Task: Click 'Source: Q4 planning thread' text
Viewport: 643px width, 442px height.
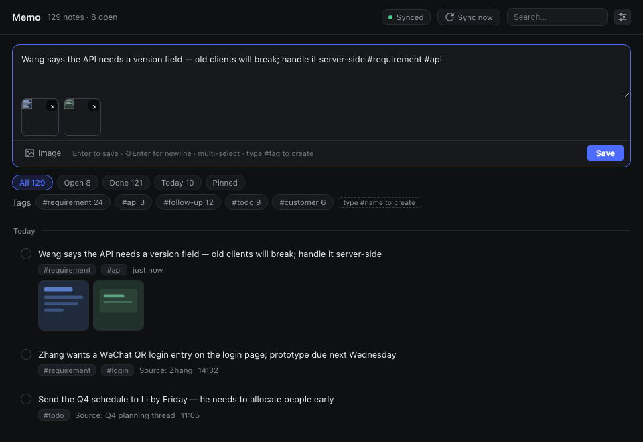Action: (125, 415)
